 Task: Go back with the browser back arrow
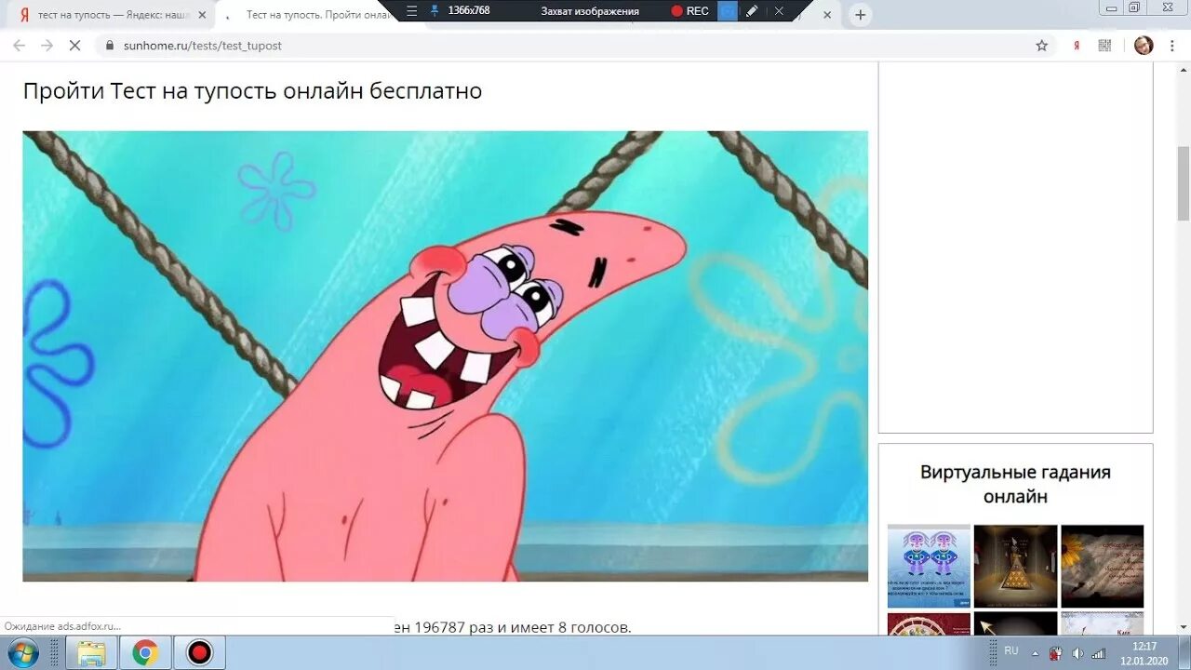coord(19,46)
